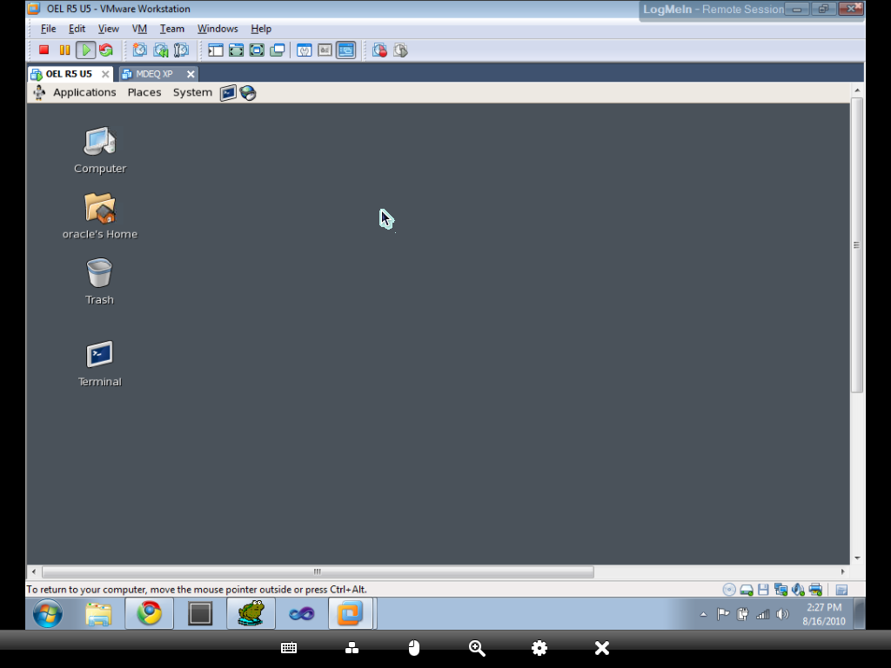Select the Trash desktop icon

tap(99, 282)
